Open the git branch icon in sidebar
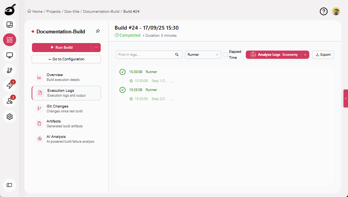 [9, 70]
